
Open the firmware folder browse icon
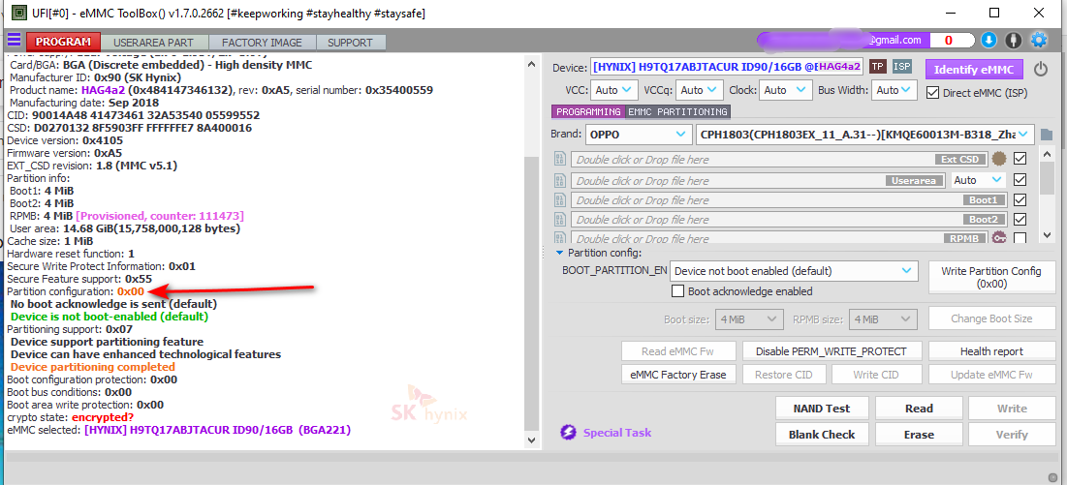pos(1047,135)
